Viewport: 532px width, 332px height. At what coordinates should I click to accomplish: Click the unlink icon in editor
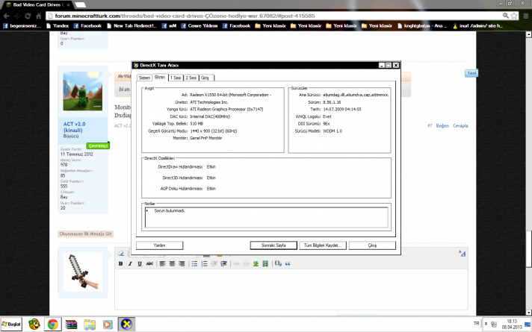(246, 263)
